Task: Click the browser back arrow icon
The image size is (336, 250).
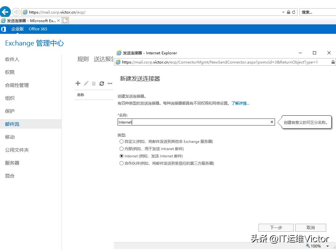Action: 5,11
